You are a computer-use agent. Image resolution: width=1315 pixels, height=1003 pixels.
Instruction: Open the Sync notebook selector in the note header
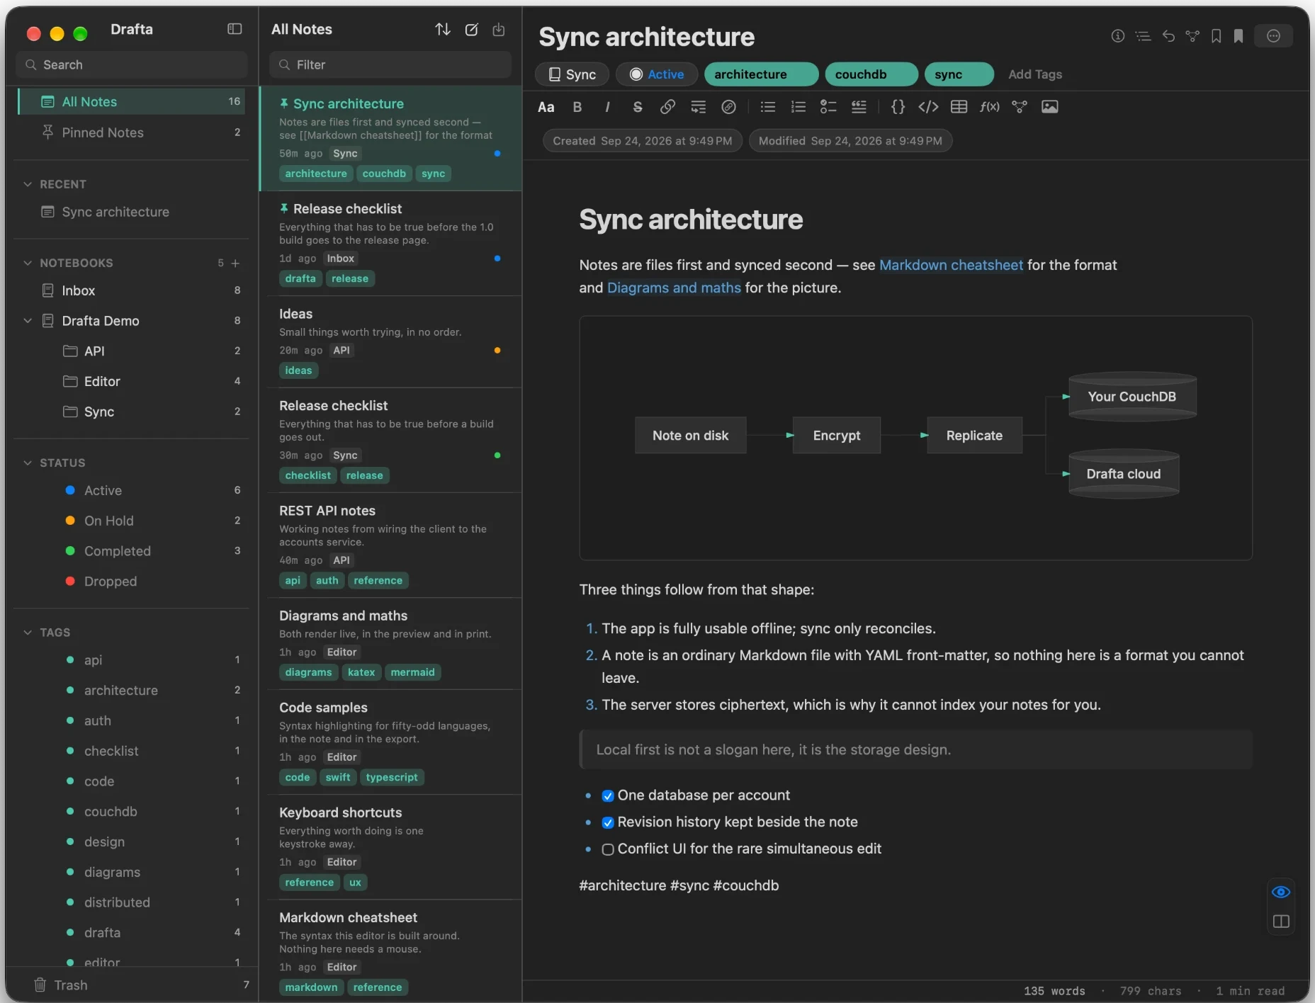pyautogui.click(x=572, y=74)
